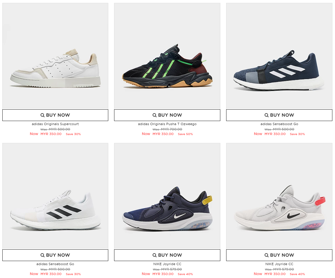Open the white adidas Supercourt shoe image
This screenshot has width=335, height=278.
tap(55, 56)
